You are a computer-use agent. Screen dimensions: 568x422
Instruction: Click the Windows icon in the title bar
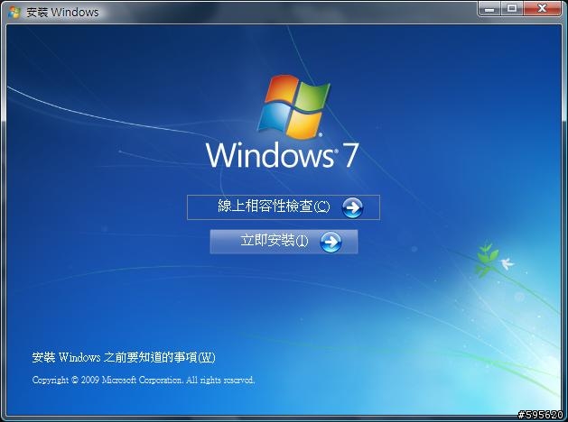14,12
